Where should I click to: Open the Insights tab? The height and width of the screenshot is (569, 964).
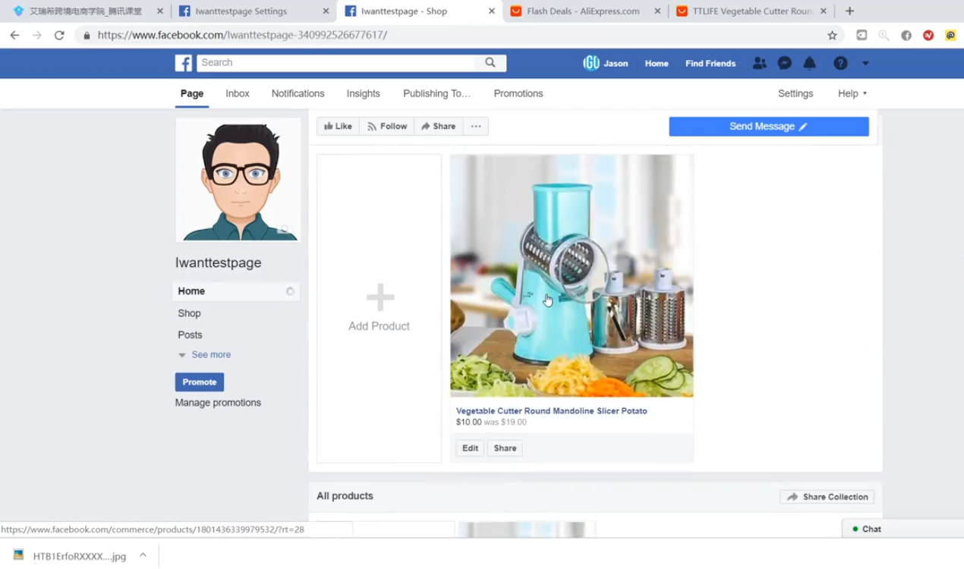click(364, 93)
